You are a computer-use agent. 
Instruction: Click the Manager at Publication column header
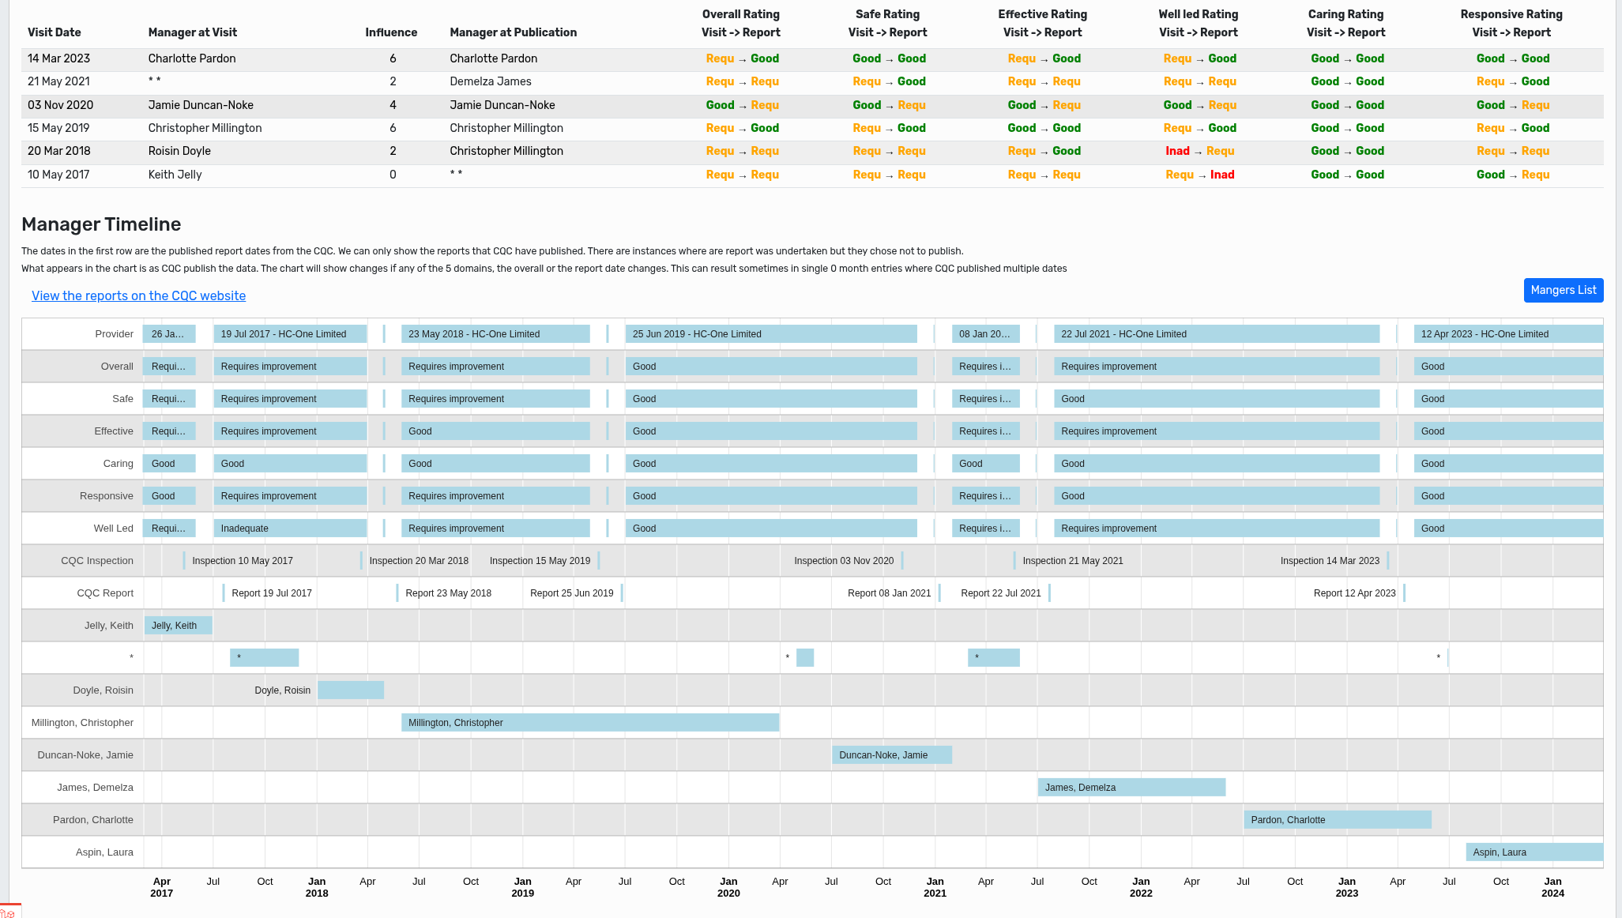coord(513,32)
